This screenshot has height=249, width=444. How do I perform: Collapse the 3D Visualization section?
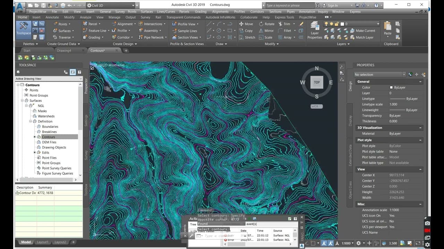(x=420, y=128)
